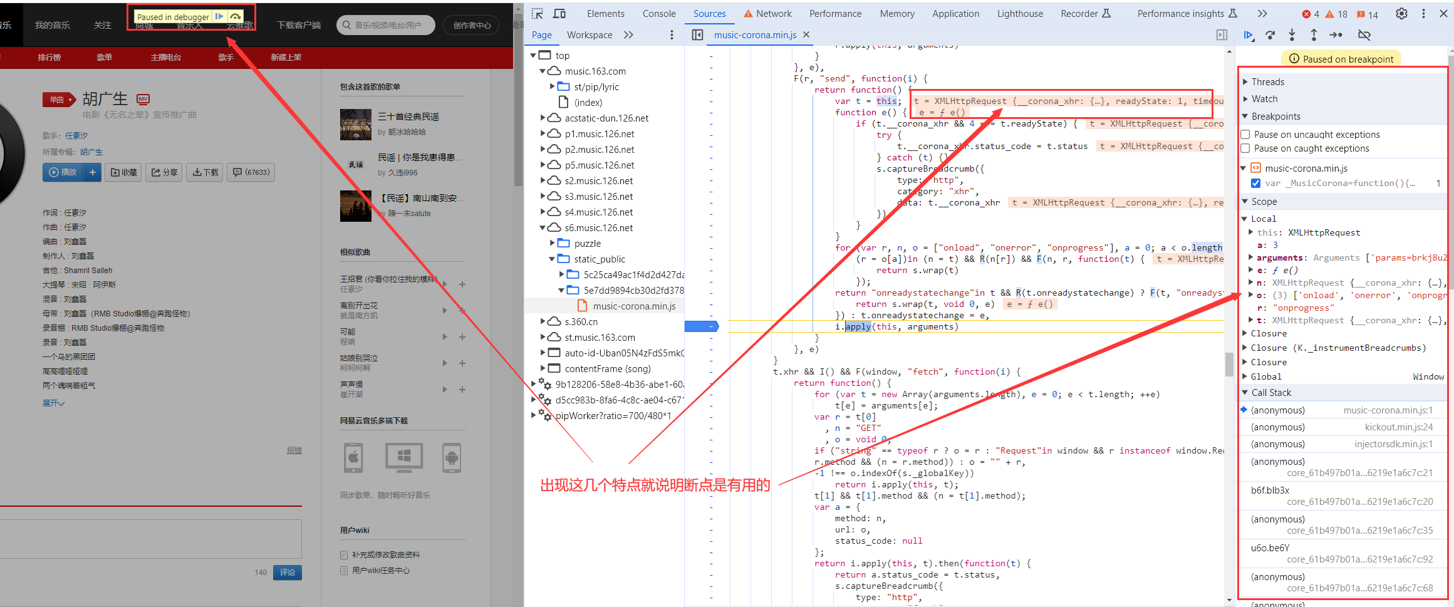Expand the puzzle folder

[552, 244]
